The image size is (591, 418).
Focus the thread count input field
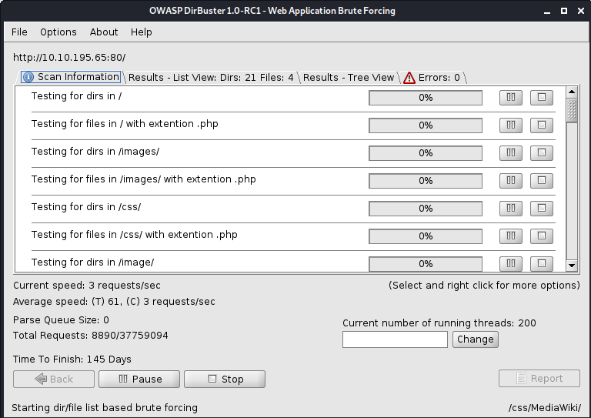coord(395,339)
